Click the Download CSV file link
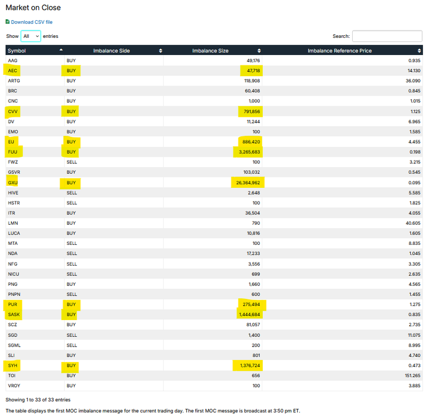The image size is (428, 415). click(x=31, y=22)
